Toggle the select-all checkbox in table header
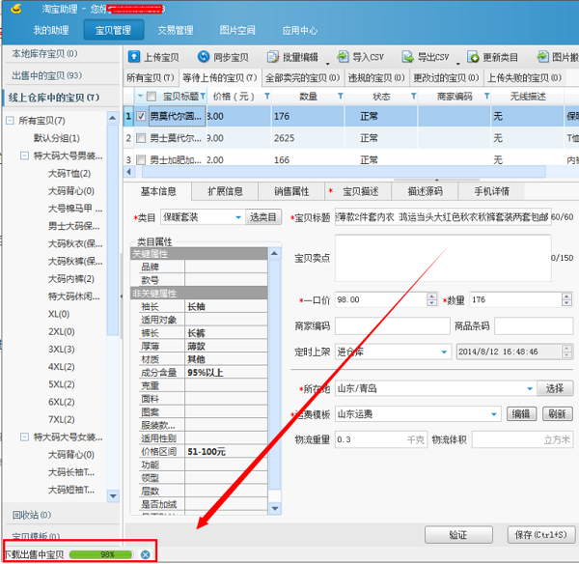Image resolution: width=579 pixels, height=564 pixels. 152,97
